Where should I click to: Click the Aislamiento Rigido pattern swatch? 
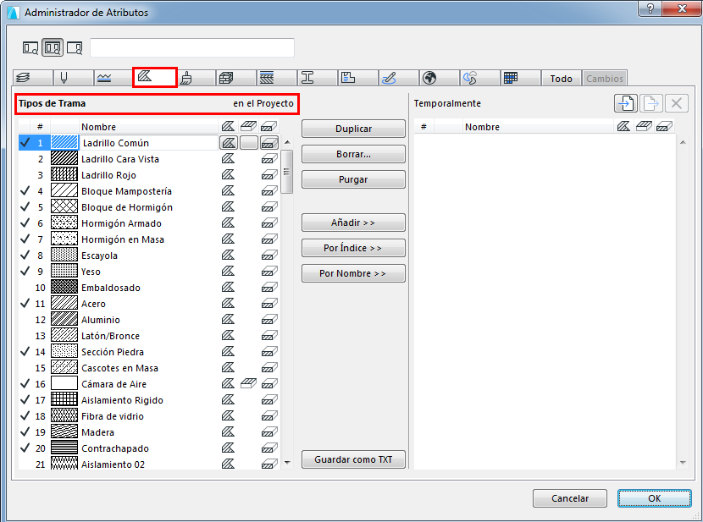(64, 399)
